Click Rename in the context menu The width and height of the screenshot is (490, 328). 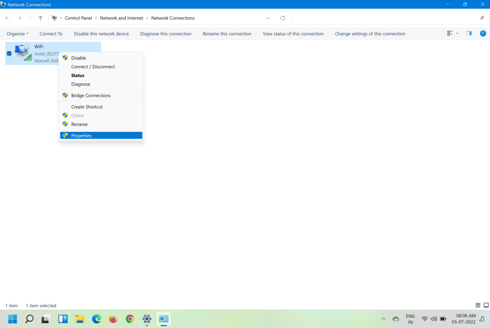pos(79,124)
